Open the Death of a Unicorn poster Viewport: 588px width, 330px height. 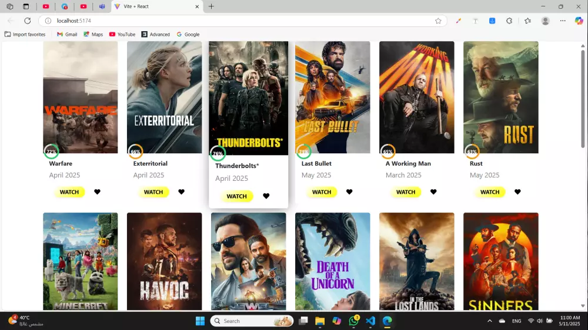(x=333, y=261)
